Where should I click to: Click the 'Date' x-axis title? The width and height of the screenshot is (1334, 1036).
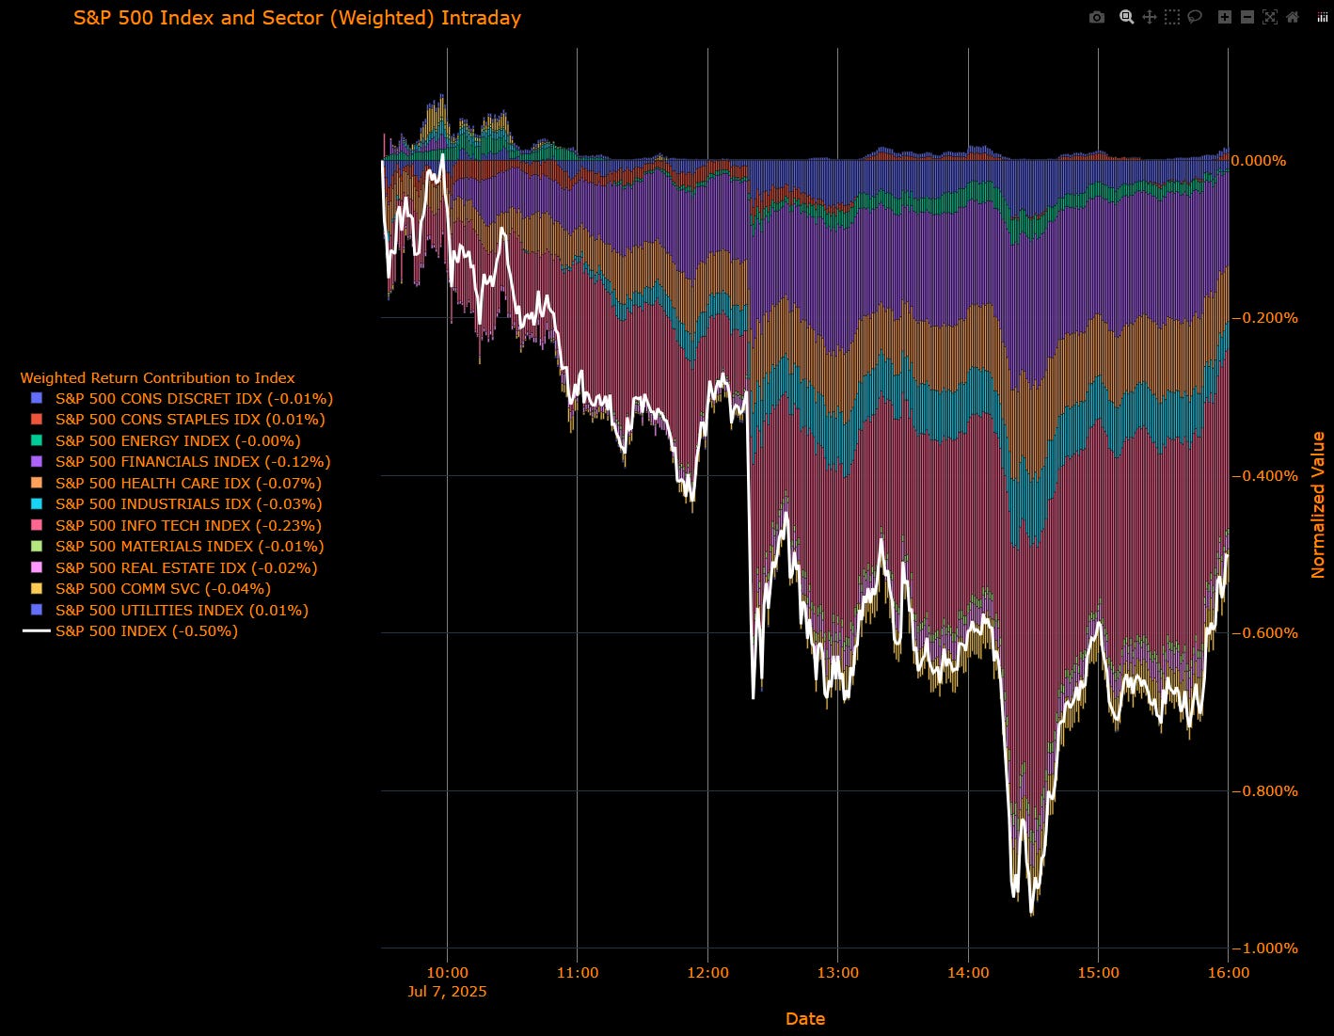(x=805, y=1018)
